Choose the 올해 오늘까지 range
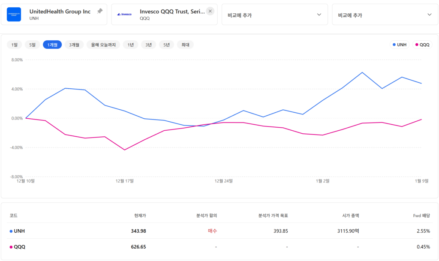The height and width of the screenshot is (261, 439). pyautogui.click(x=103, y=45)
